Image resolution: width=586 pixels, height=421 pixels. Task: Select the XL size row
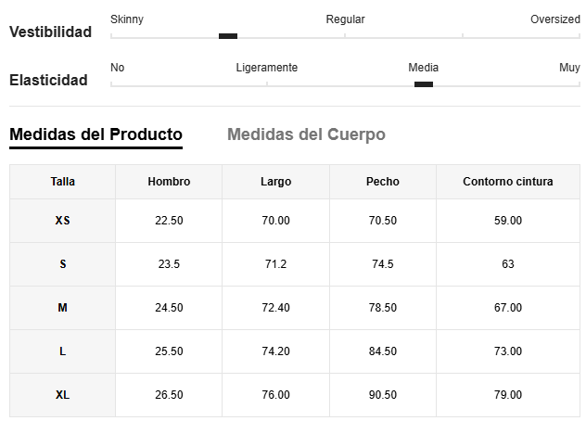(295, 395)
